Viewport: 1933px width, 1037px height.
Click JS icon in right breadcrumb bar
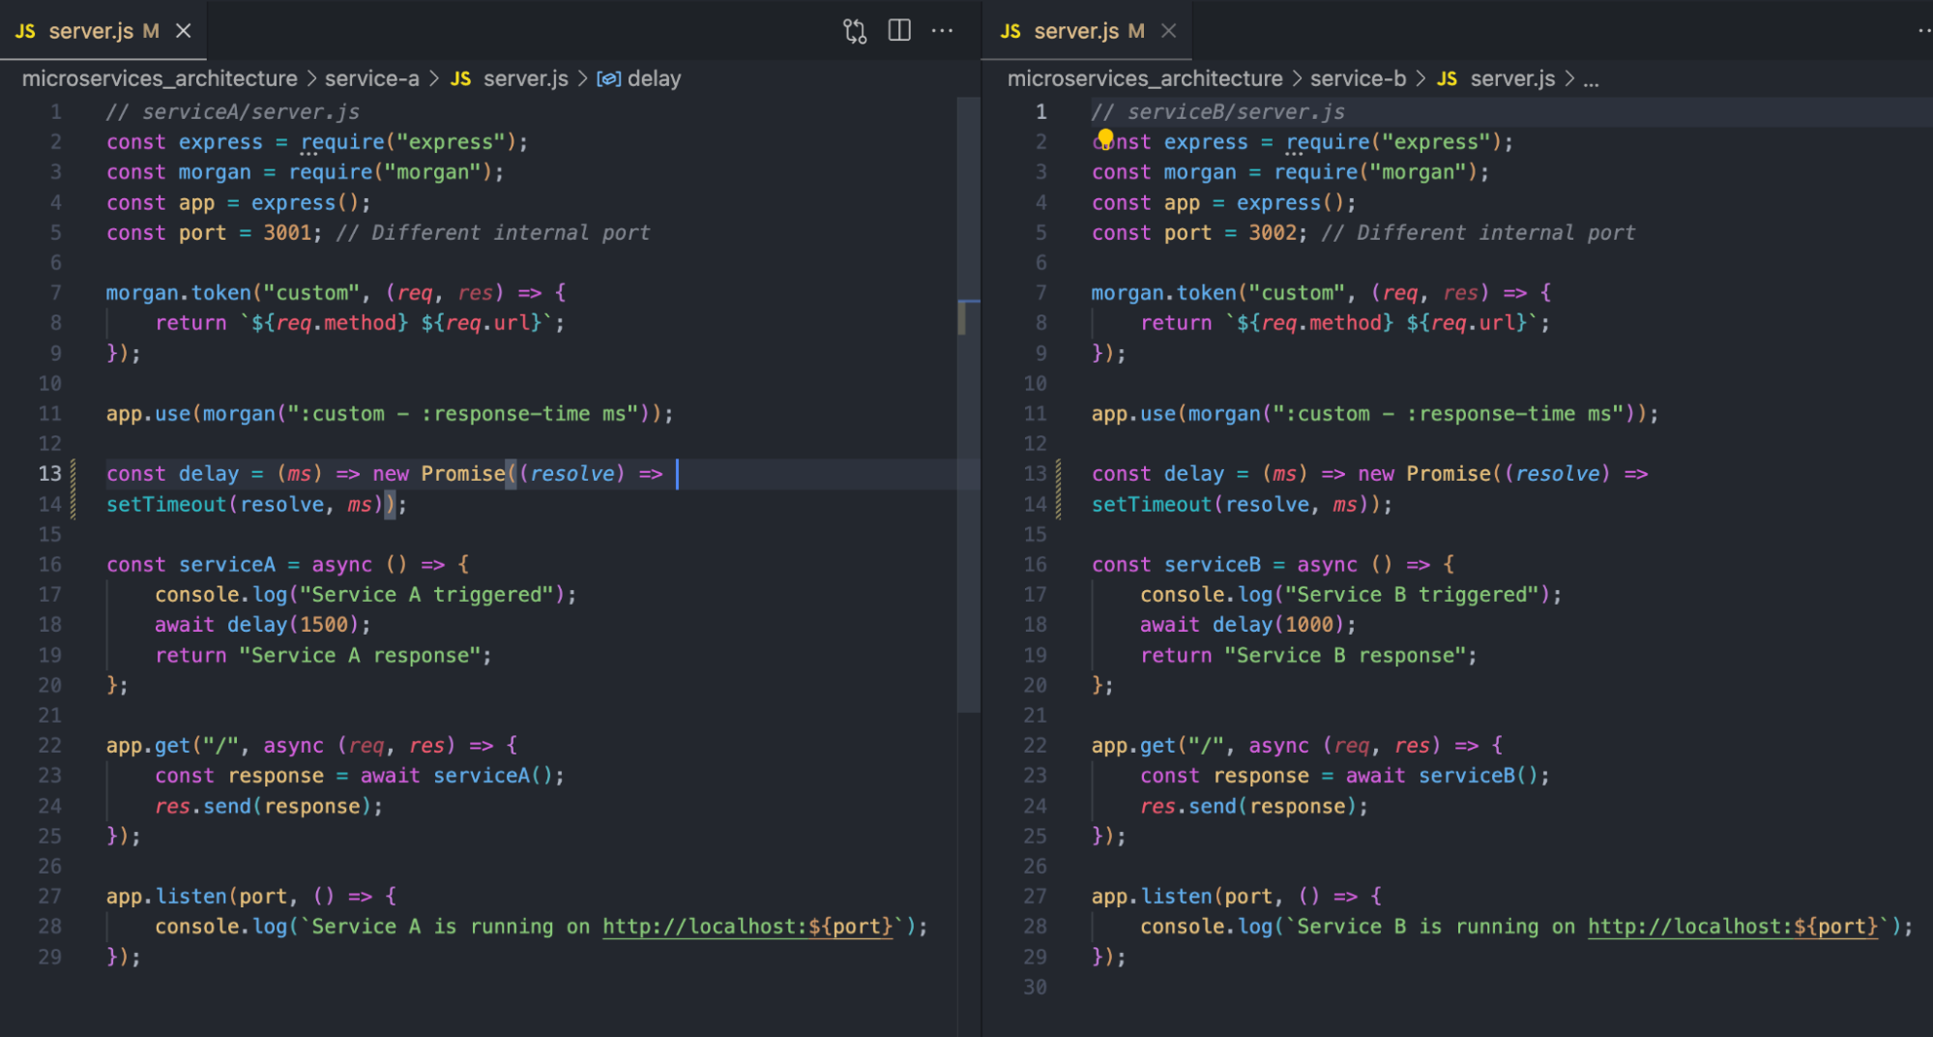tap(1448, 78)
